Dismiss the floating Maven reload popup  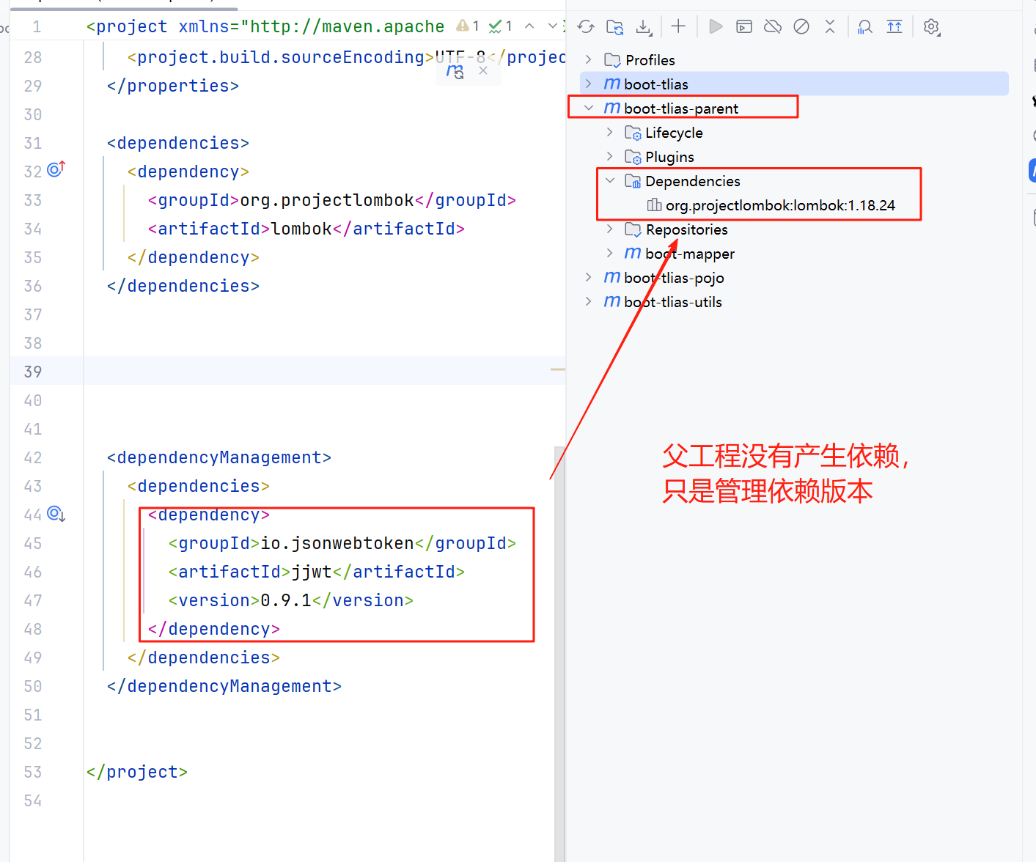[x=483, y=70]
